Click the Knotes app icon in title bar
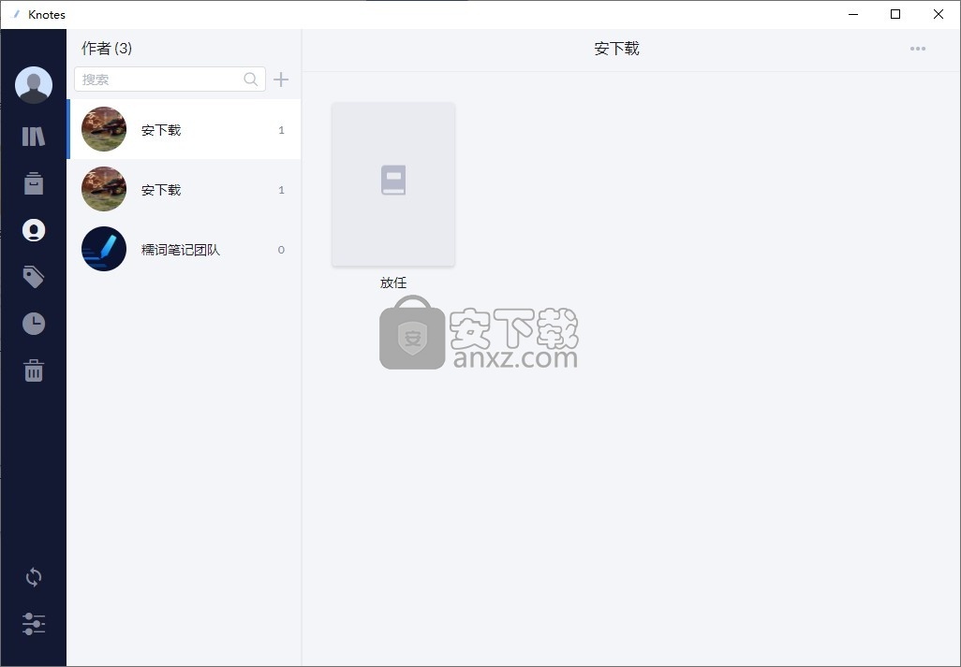Viewport: 961px width, 667px height. (15, 14)
